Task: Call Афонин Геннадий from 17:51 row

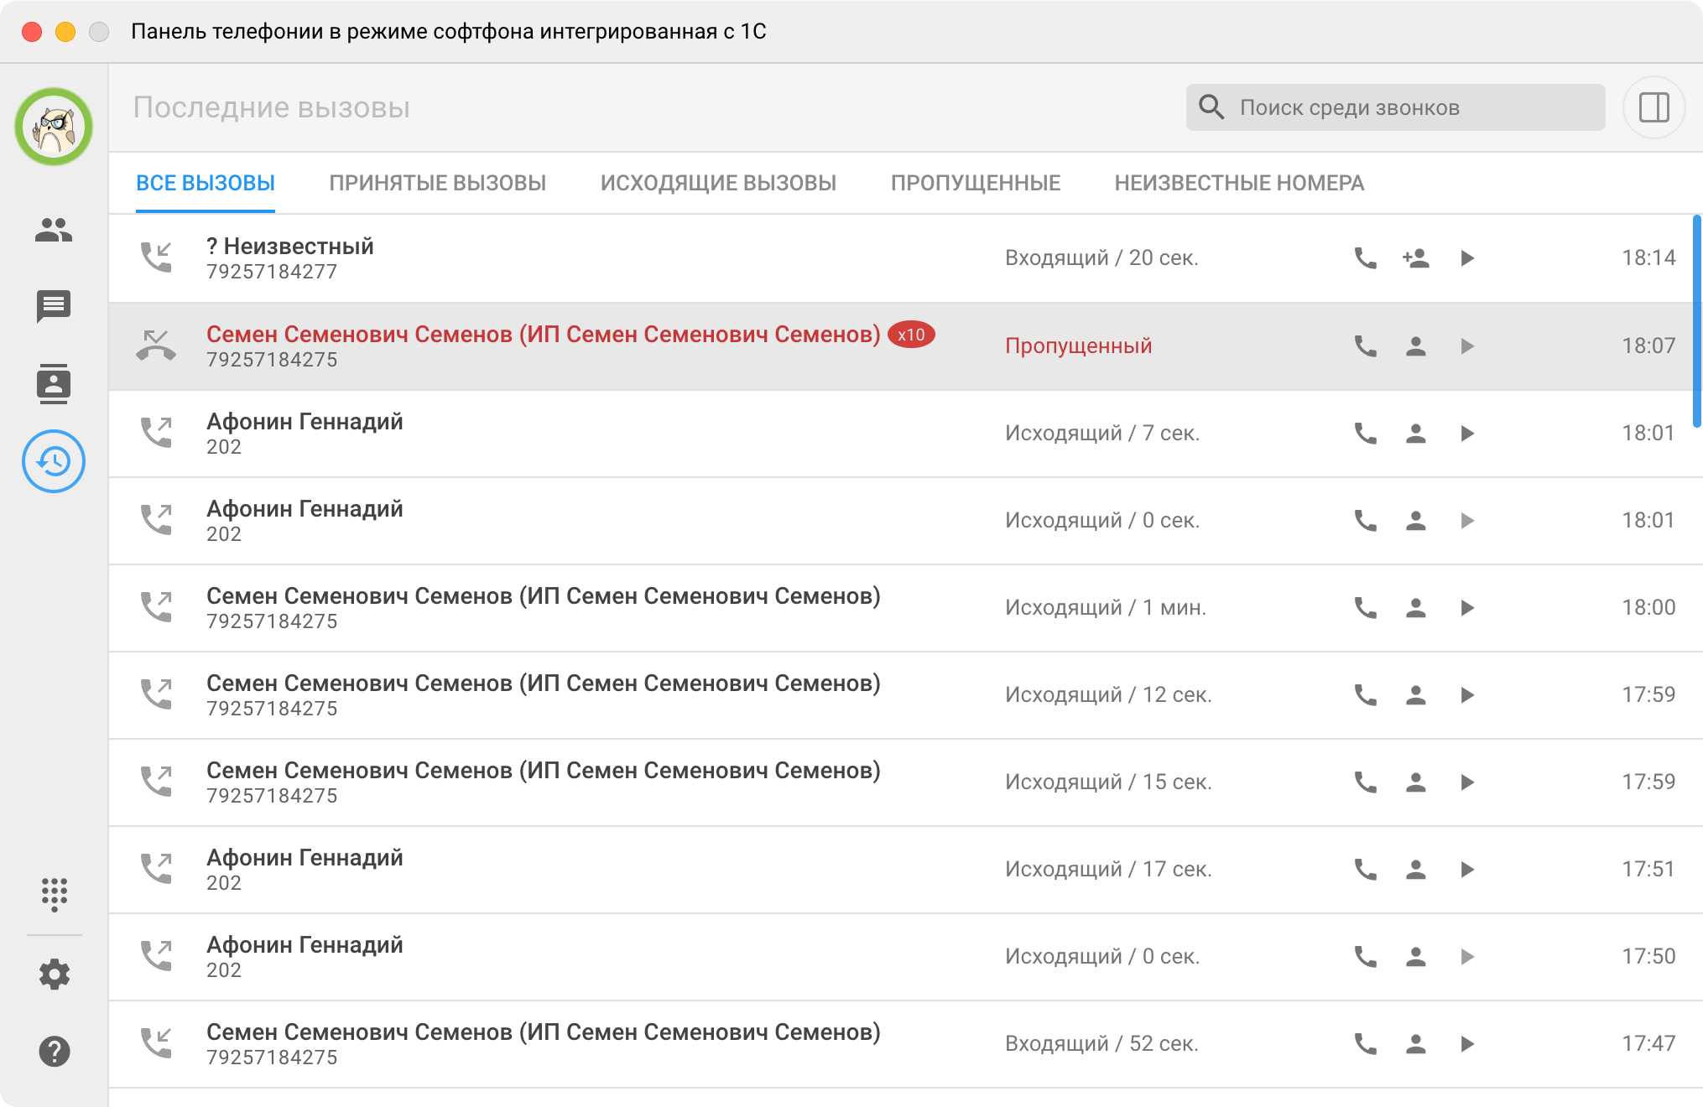Action: (x=1366, y=870)
